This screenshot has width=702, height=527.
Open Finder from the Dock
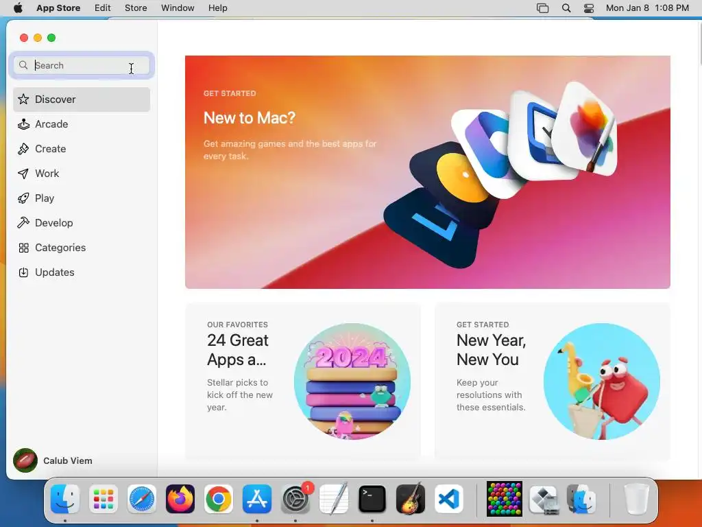[65, 499]
